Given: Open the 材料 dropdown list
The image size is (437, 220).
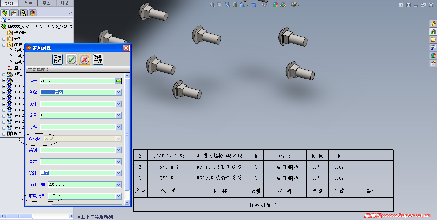Looking at the screenshot, I should 119,127.
